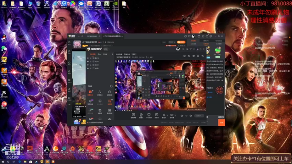Open Huya client settings gear icon
This screenshot has height=164, width=292.
tap(211, 36)
